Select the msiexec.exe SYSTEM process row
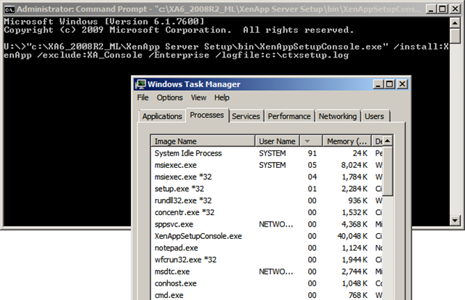 (267, 165)
